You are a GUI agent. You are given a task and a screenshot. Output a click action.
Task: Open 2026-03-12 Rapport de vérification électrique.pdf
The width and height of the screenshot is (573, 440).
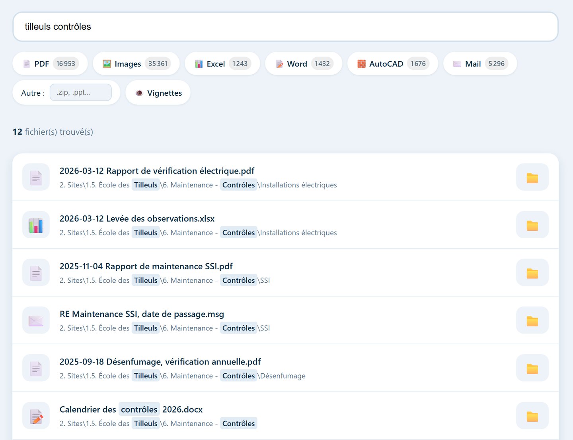[157, 171]
